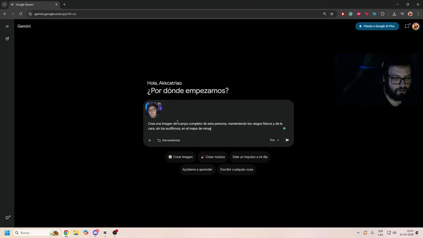Select the Ayúdame a aprender chip
The height and width of the screenshot is (238, 423).
197,170
